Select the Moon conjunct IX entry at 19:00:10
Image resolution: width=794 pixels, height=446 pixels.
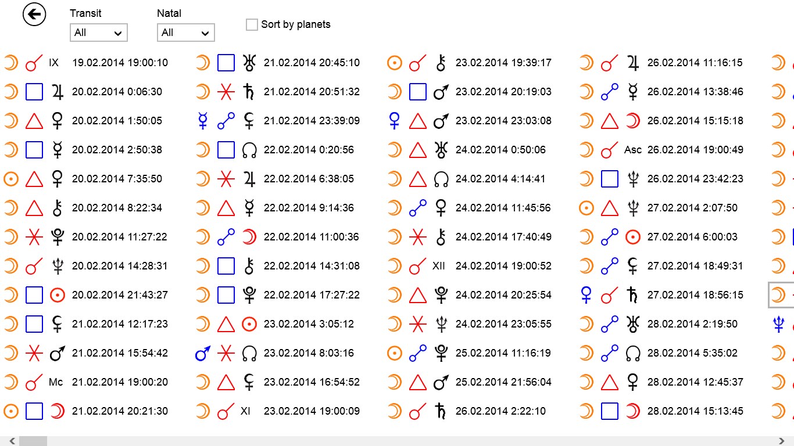87,63
